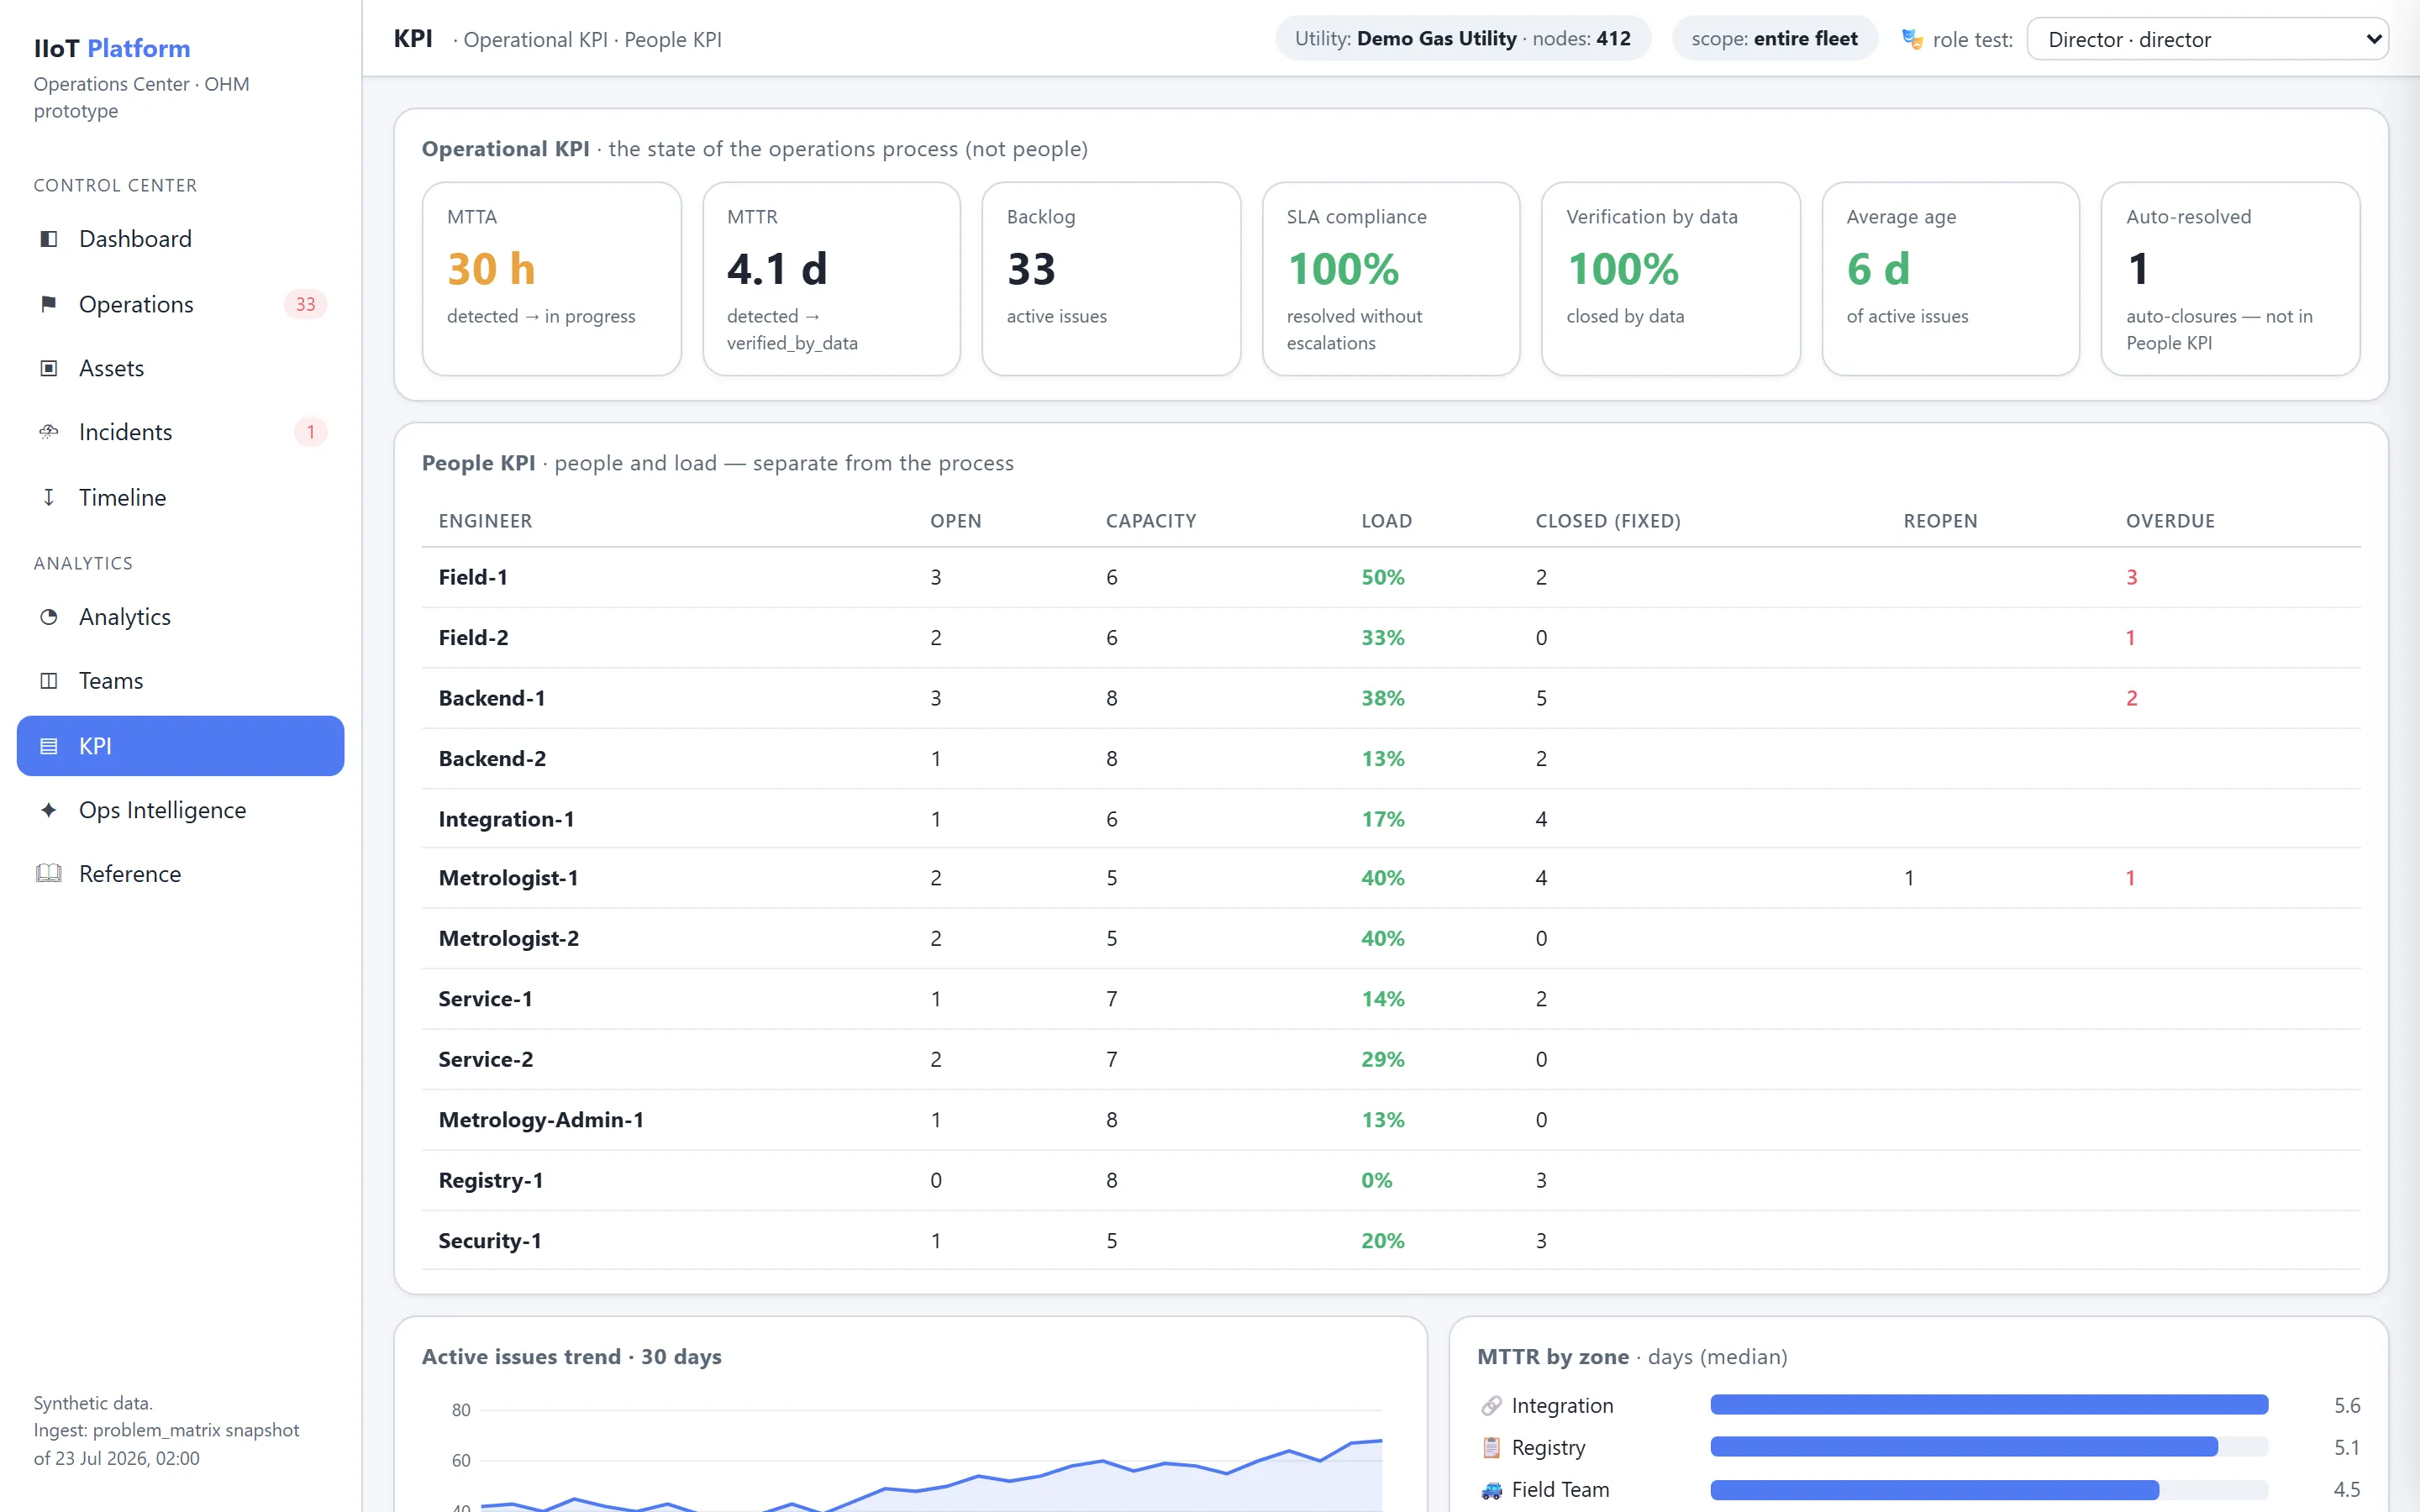
Task: Select the Integration-1 engineer name
Action: coord(506,819)
